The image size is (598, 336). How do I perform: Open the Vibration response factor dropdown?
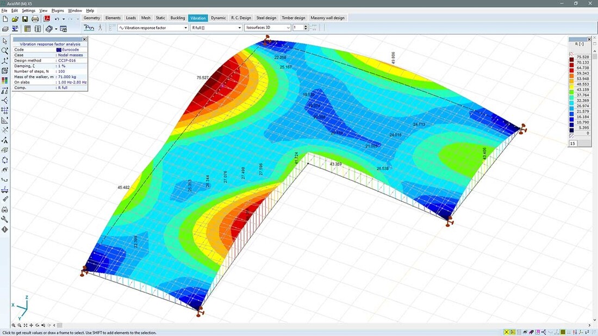coord(153,27)
